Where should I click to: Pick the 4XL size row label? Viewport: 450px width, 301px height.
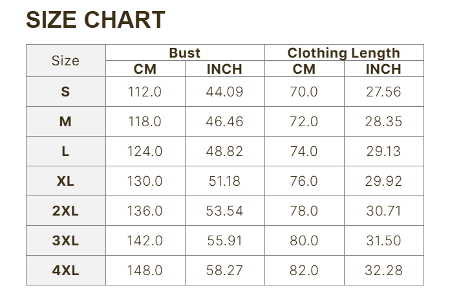pos(65,271)
